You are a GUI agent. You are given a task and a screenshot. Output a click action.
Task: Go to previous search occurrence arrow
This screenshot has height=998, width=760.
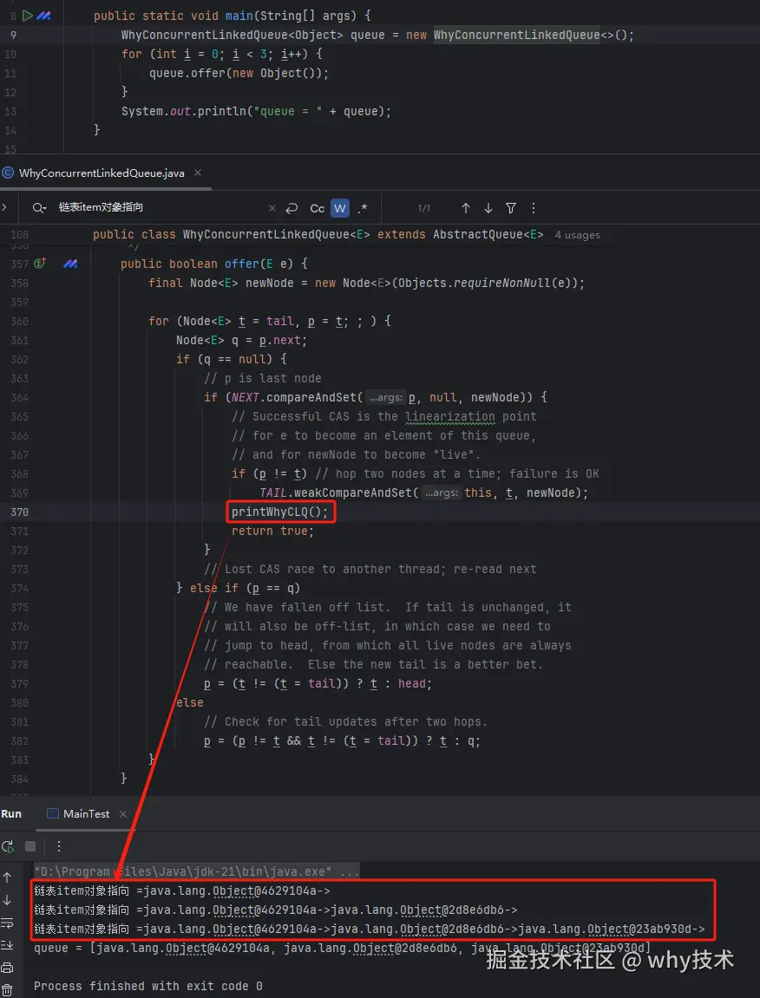pos(466,208)
